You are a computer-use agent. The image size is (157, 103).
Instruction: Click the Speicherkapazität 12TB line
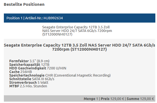click(29, 64)
